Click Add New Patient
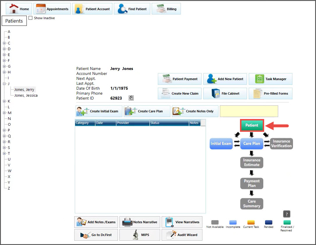The width and height of the screenshot is (316, 245). click(225, 79)
